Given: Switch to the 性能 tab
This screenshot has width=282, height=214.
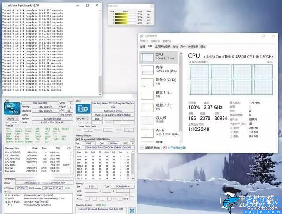Looking at the screenshot, I should click(150, 47).
